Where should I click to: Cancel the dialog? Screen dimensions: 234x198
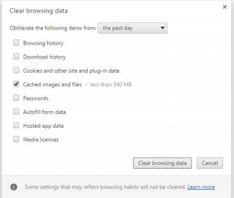pos(210,163)
